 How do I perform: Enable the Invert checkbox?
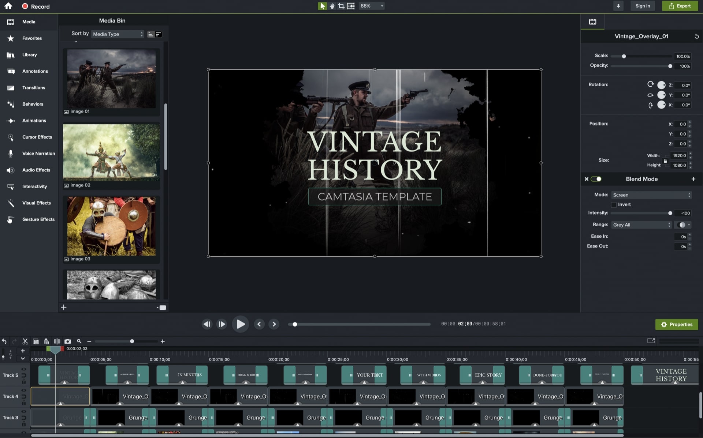[x=614, y=205]
